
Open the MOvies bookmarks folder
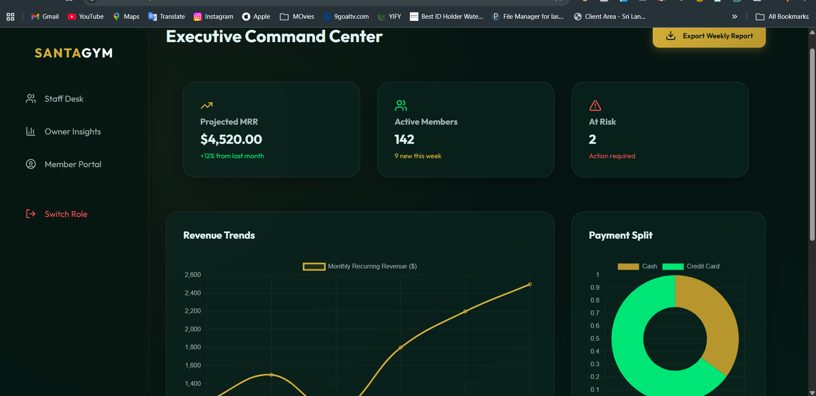coord(297,17)
